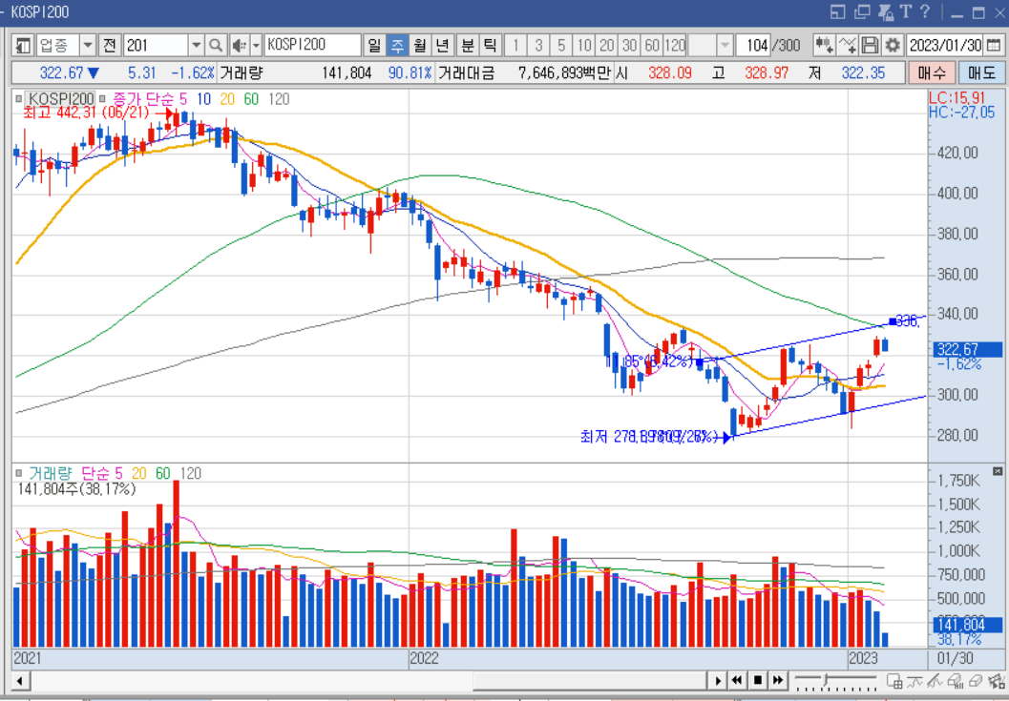Viewport: 1009px width, 701px height.
Task: Click the erase-all eraser icon in the bottom-right tools
Action: 956,680
